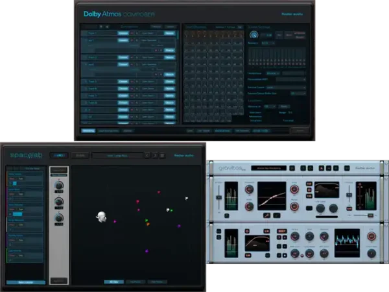Click the right-end blue button on the Track 6 row
This screenshot has width=389, height=292.
[x=170, y=88]
